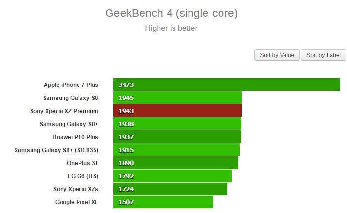Viewport: 347px width, 213px height.
Task: Click the Sort by Value button
Action: click(x=277, y=55)
